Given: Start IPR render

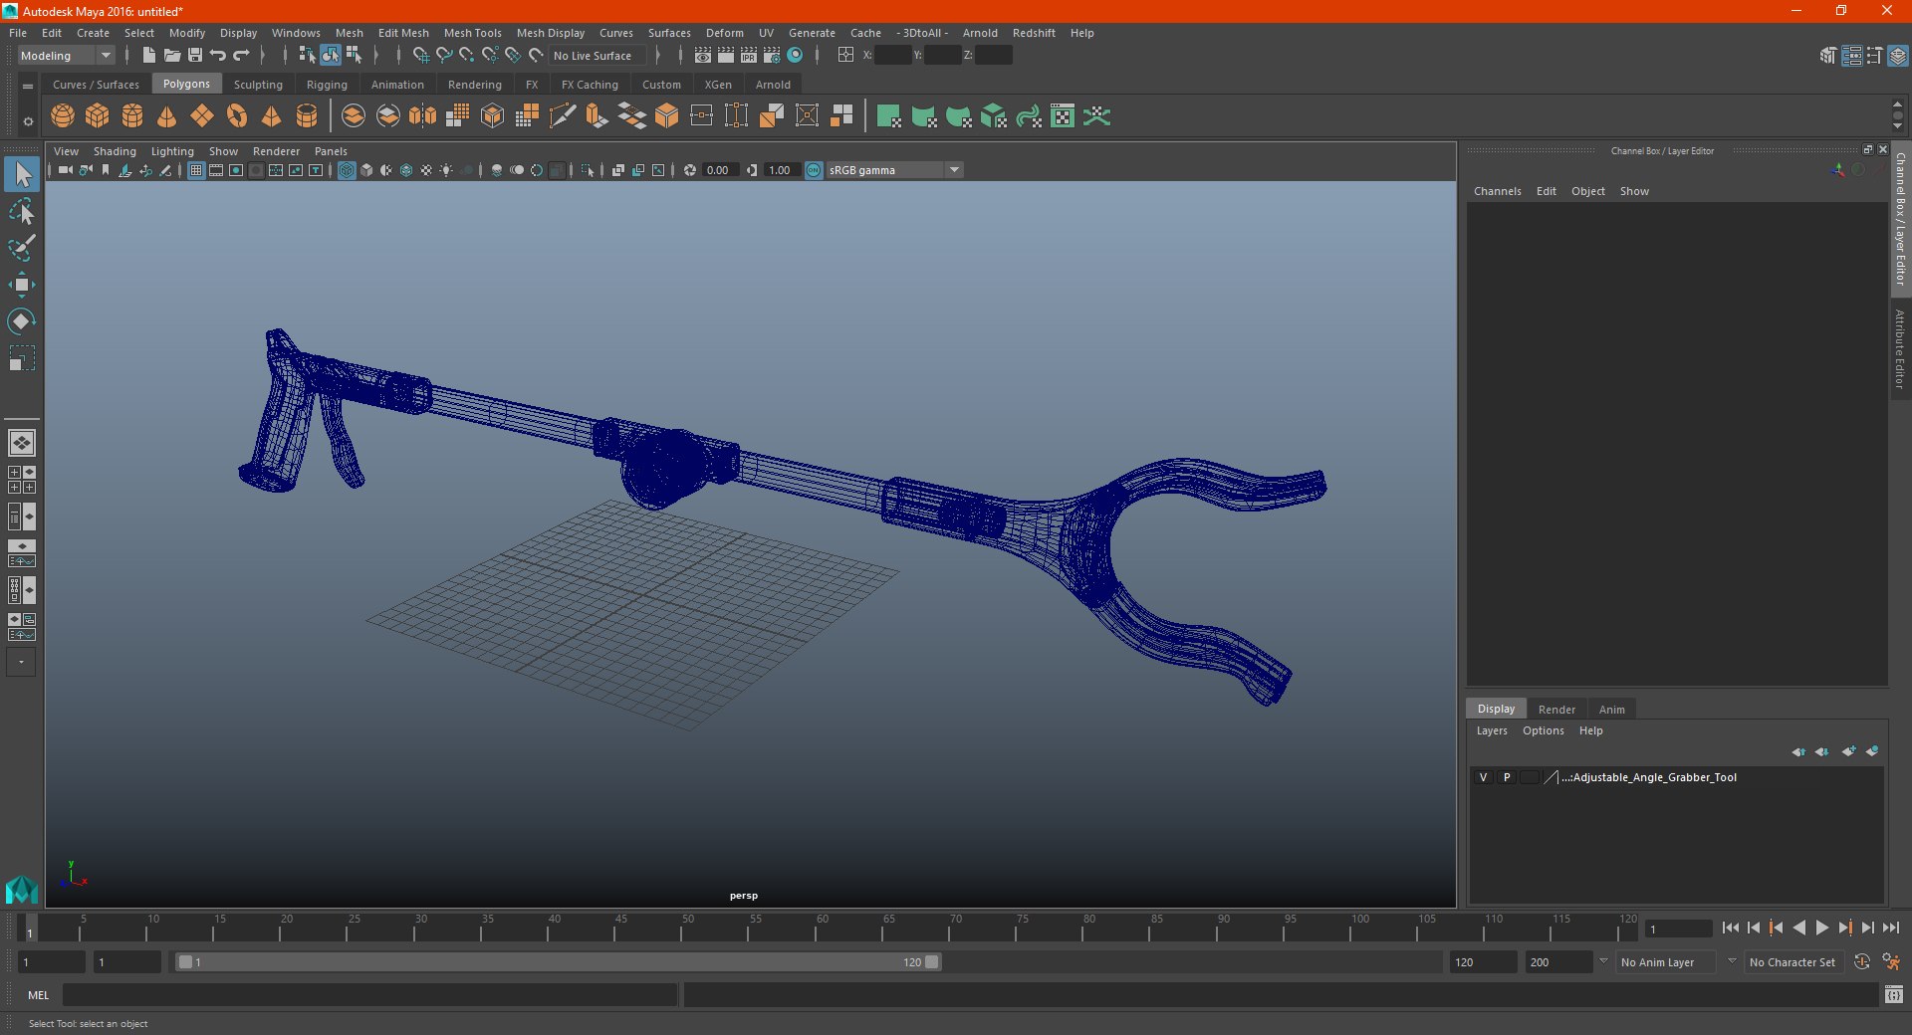Looking at the screenshot, I should pos(749,56).
